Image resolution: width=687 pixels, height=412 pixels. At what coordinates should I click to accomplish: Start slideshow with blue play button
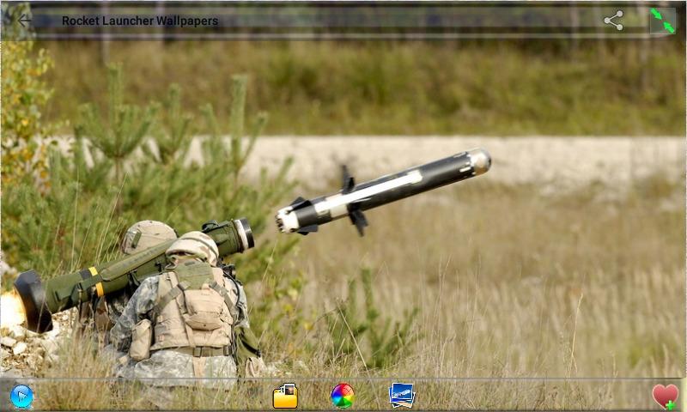[x=21, y=397]
